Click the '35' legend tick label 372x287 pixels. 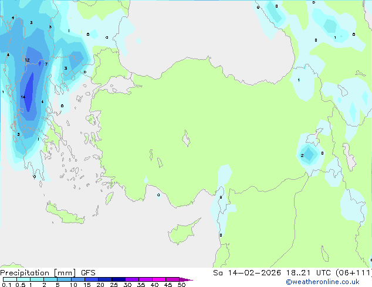click(141, 285)
